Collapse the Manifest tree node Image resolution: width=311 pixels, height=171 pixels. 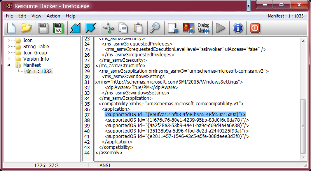click(9, 65)
